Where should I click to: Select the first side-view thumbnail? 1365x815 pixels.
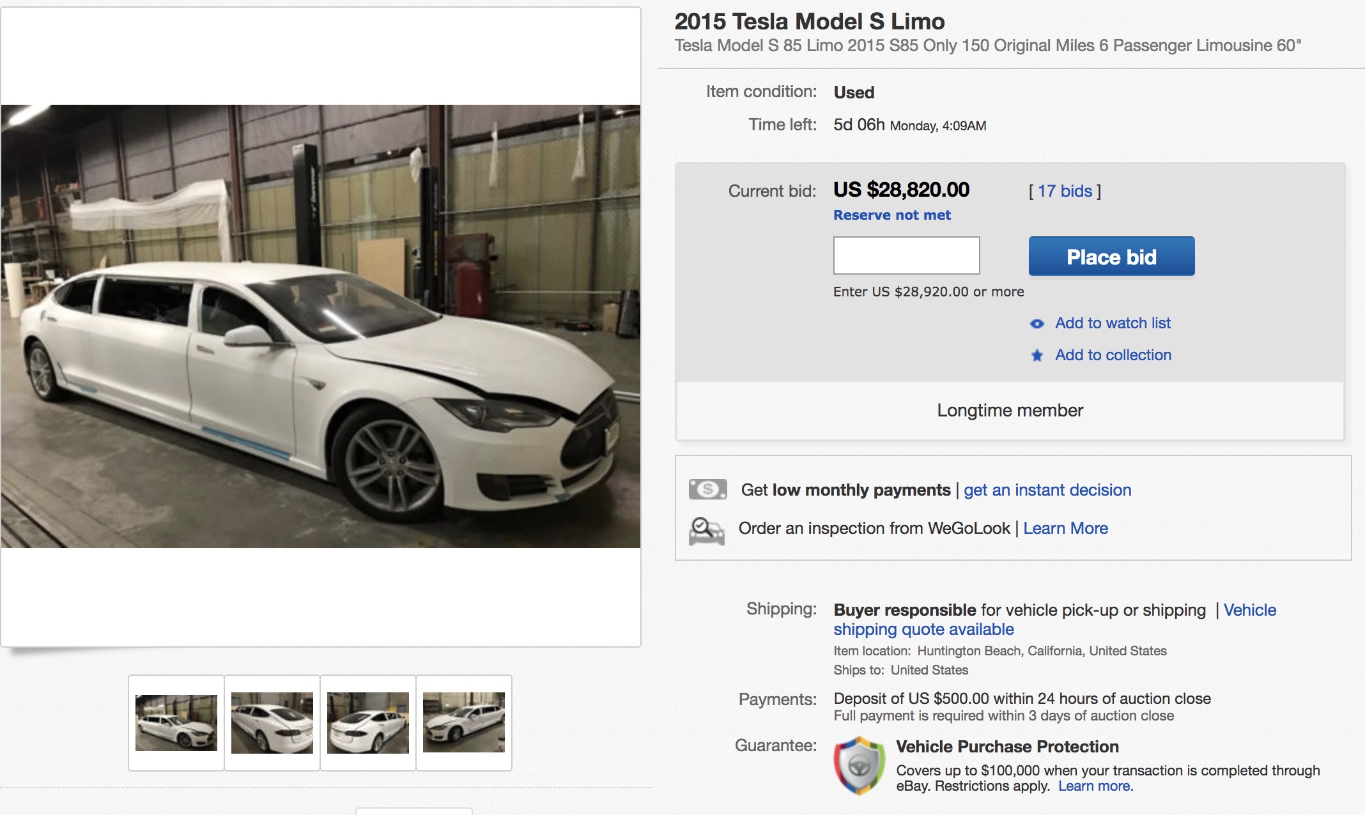click(x=176, y=722)
